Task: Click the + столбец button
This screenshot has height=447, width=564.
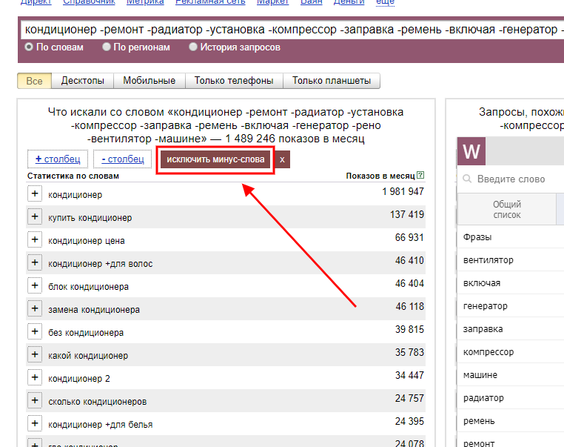Action: [x=58, y=159]
